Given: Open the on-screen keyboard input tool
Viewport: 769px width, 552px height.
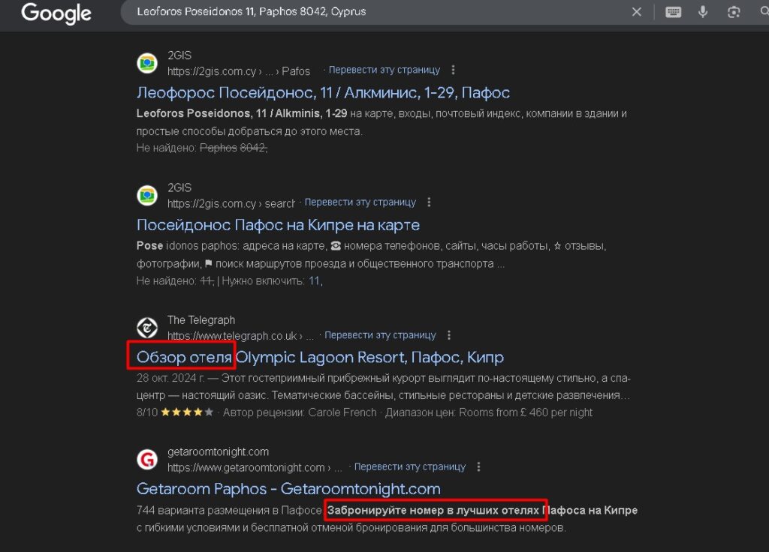Looking at the screenshot, I should pyautogui.click(x=673, y=12).
